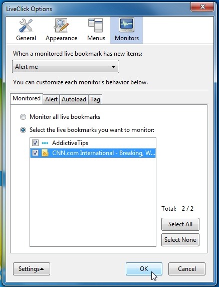Switch to the Alert tab

52,99
